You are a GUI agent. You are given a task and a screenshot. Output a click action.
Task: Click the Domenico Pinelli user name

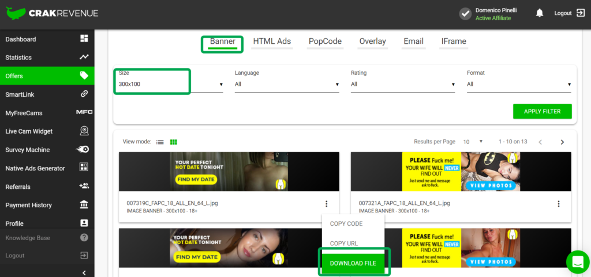tap(496, 10)
